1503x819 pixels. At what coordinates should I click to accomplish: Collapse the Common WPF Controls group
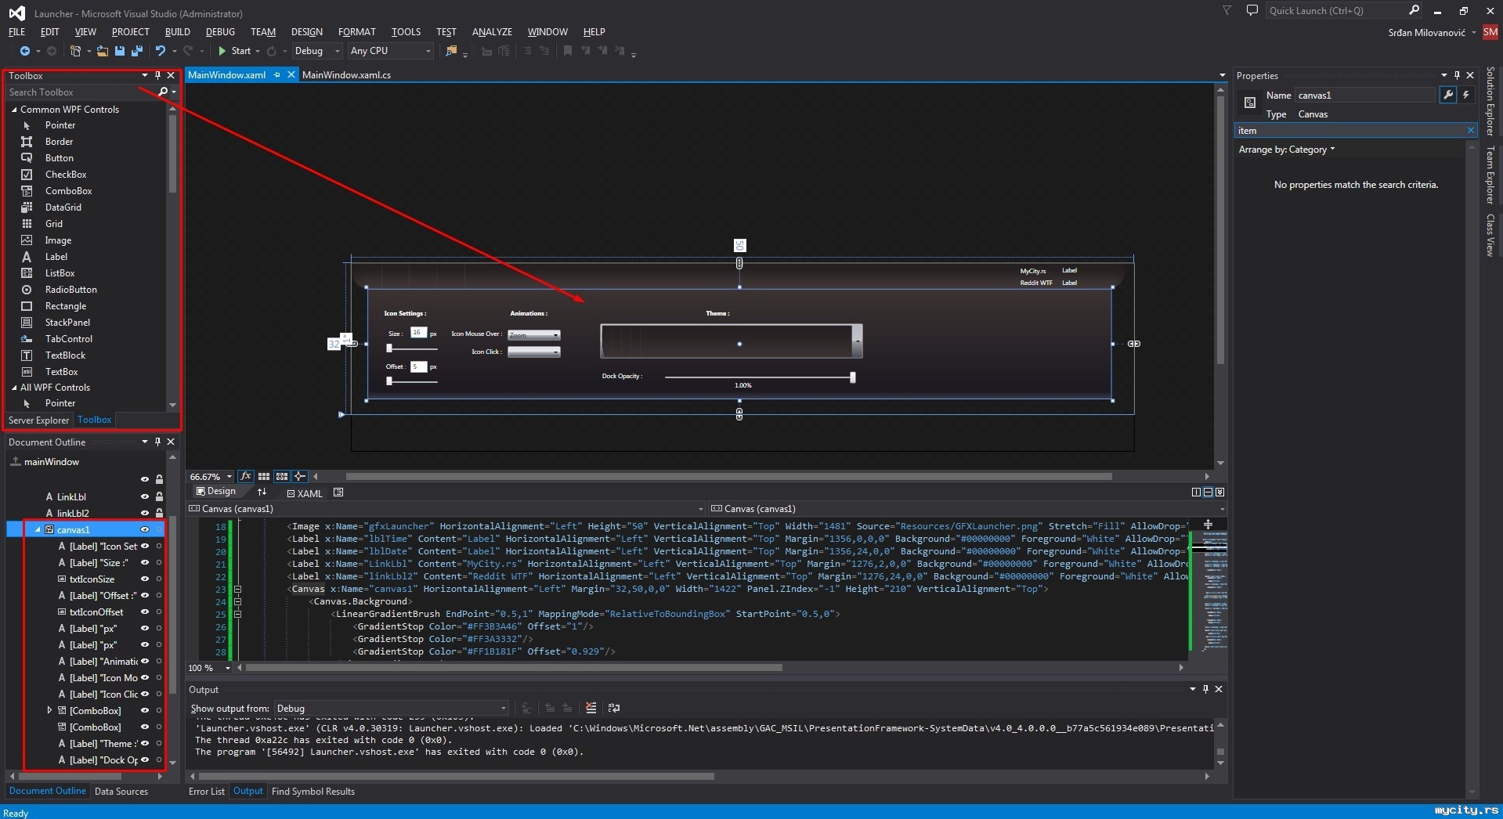(x=14, y=110)
